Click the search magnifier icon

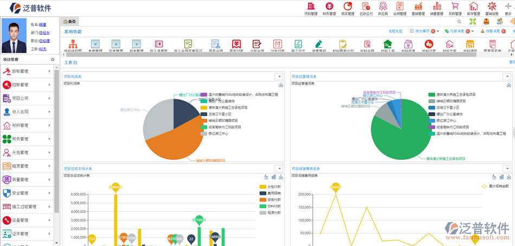[x=459, y=22]
